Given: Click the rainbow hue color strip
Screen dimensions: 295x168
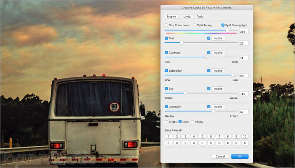Looking at the screenshot, I should [x=201, y=34].
